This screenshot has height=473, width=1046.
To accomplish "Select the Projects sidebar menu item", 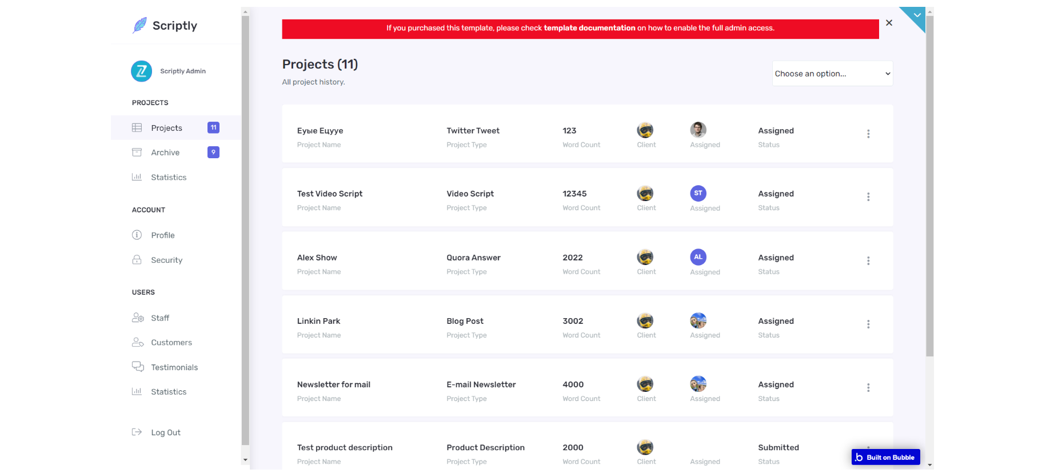I will click(x=166, y=128).
